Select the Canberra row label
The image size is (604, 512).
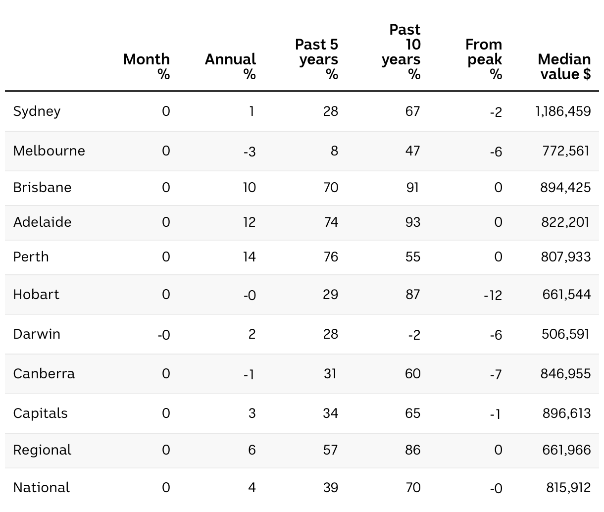(44, 373)
